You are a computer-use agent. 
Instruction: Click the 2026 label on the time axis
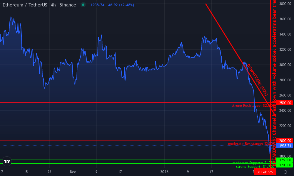(x=165, y=172)
